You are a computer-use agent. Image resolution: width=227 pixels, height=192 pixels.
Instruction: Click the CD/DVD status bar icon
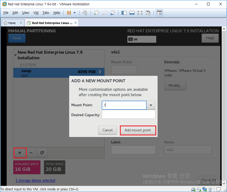tap(199, 189)
